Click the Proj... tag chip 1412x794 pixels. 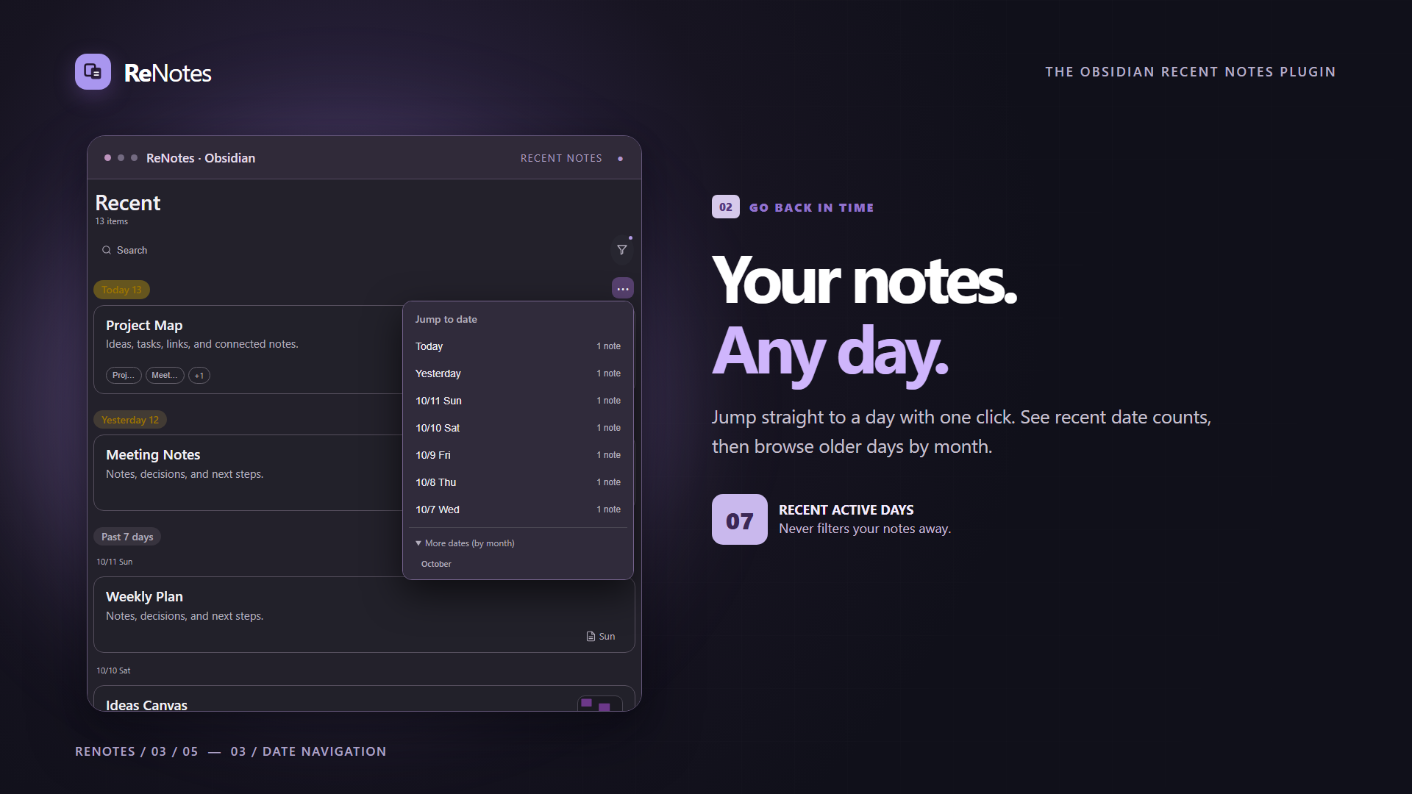coord(124,376)
